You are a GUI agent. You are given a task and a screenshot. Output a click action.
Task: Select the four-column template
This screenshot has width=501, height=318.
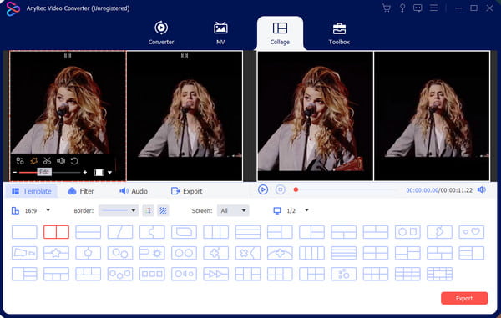[x=311, y=253]
